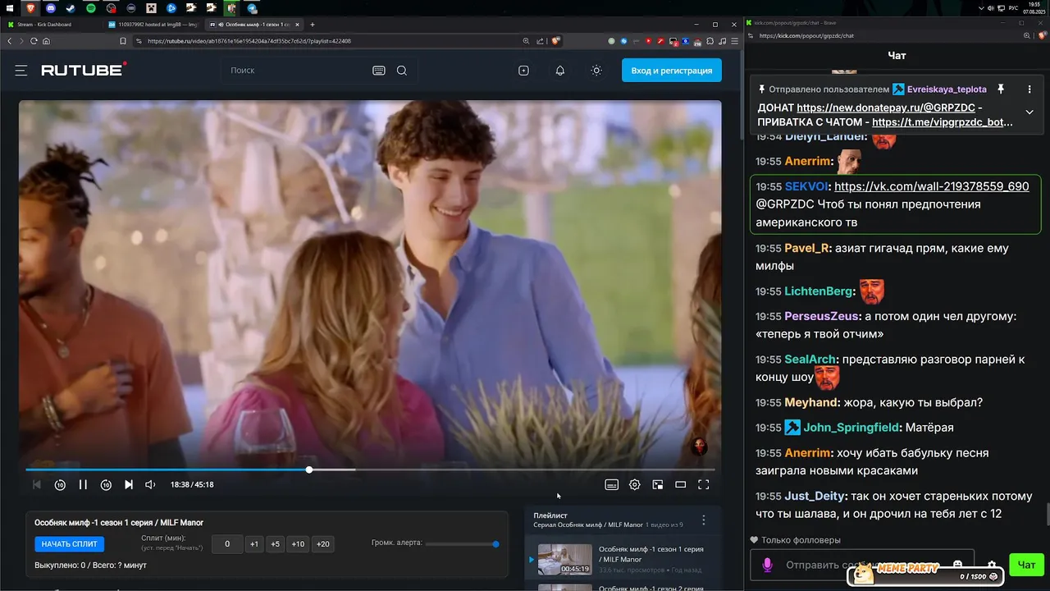Pause the video playback
This screenshot has height=591, width=1050.
[x=83, y=484]
